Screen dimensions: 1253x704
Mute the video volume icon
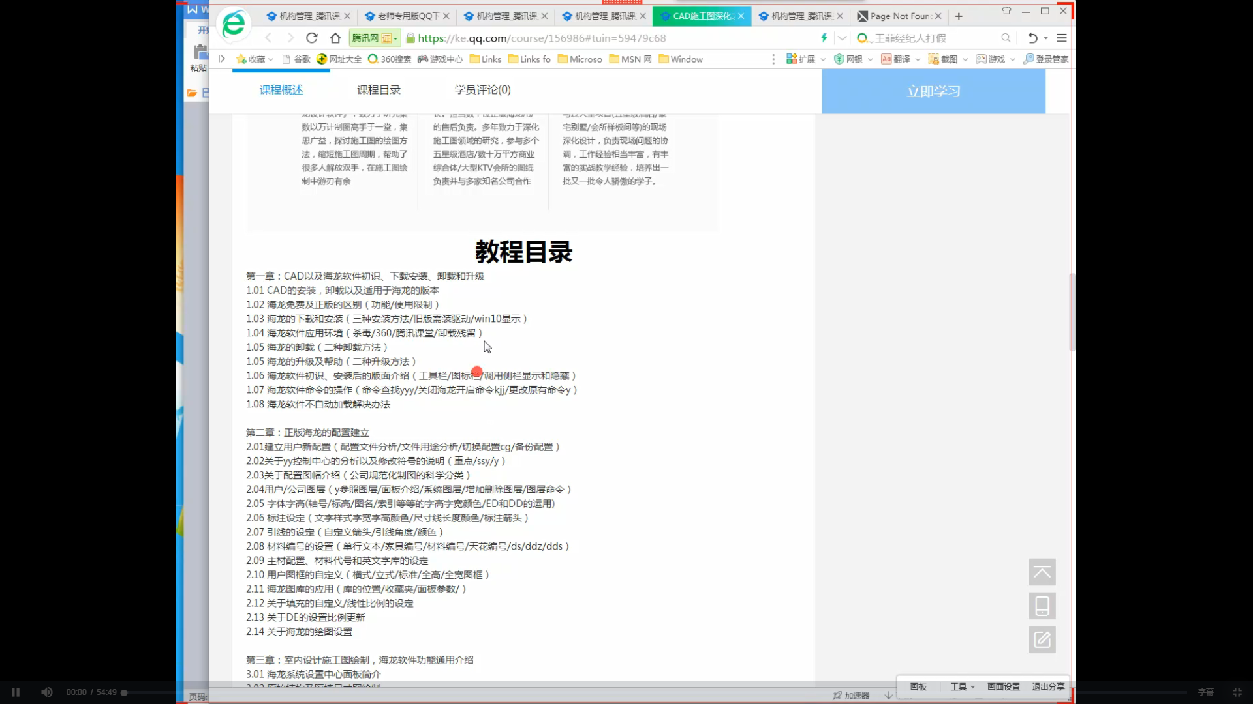[x=47, y=692]
